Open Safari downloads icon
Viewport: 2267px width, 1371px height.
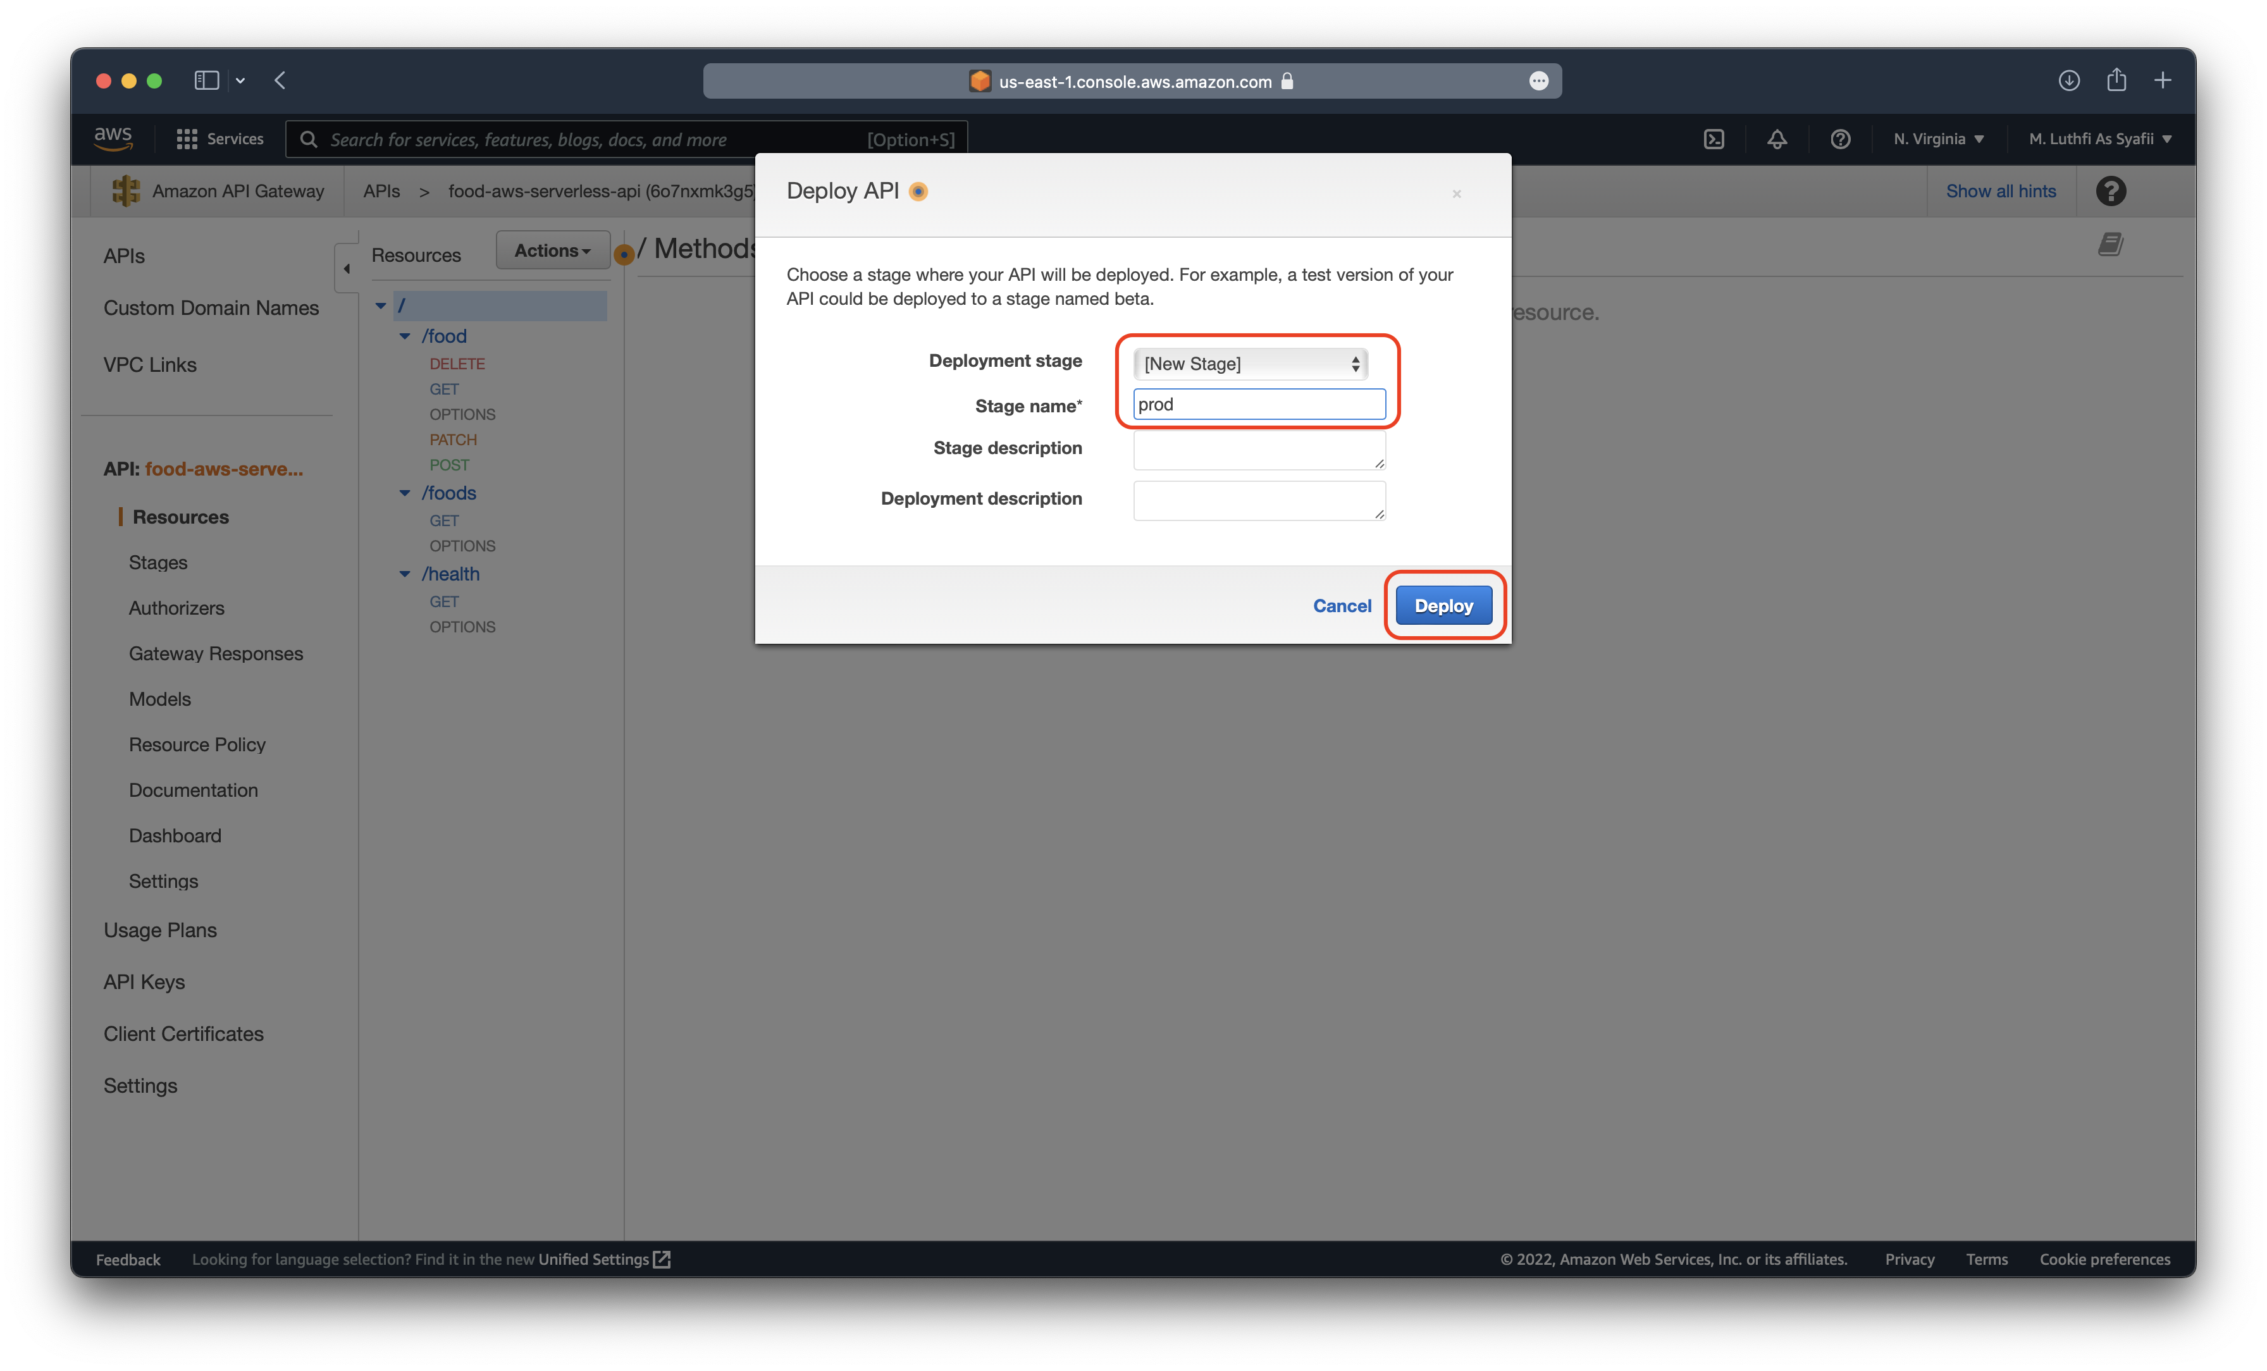point(2068,81)
